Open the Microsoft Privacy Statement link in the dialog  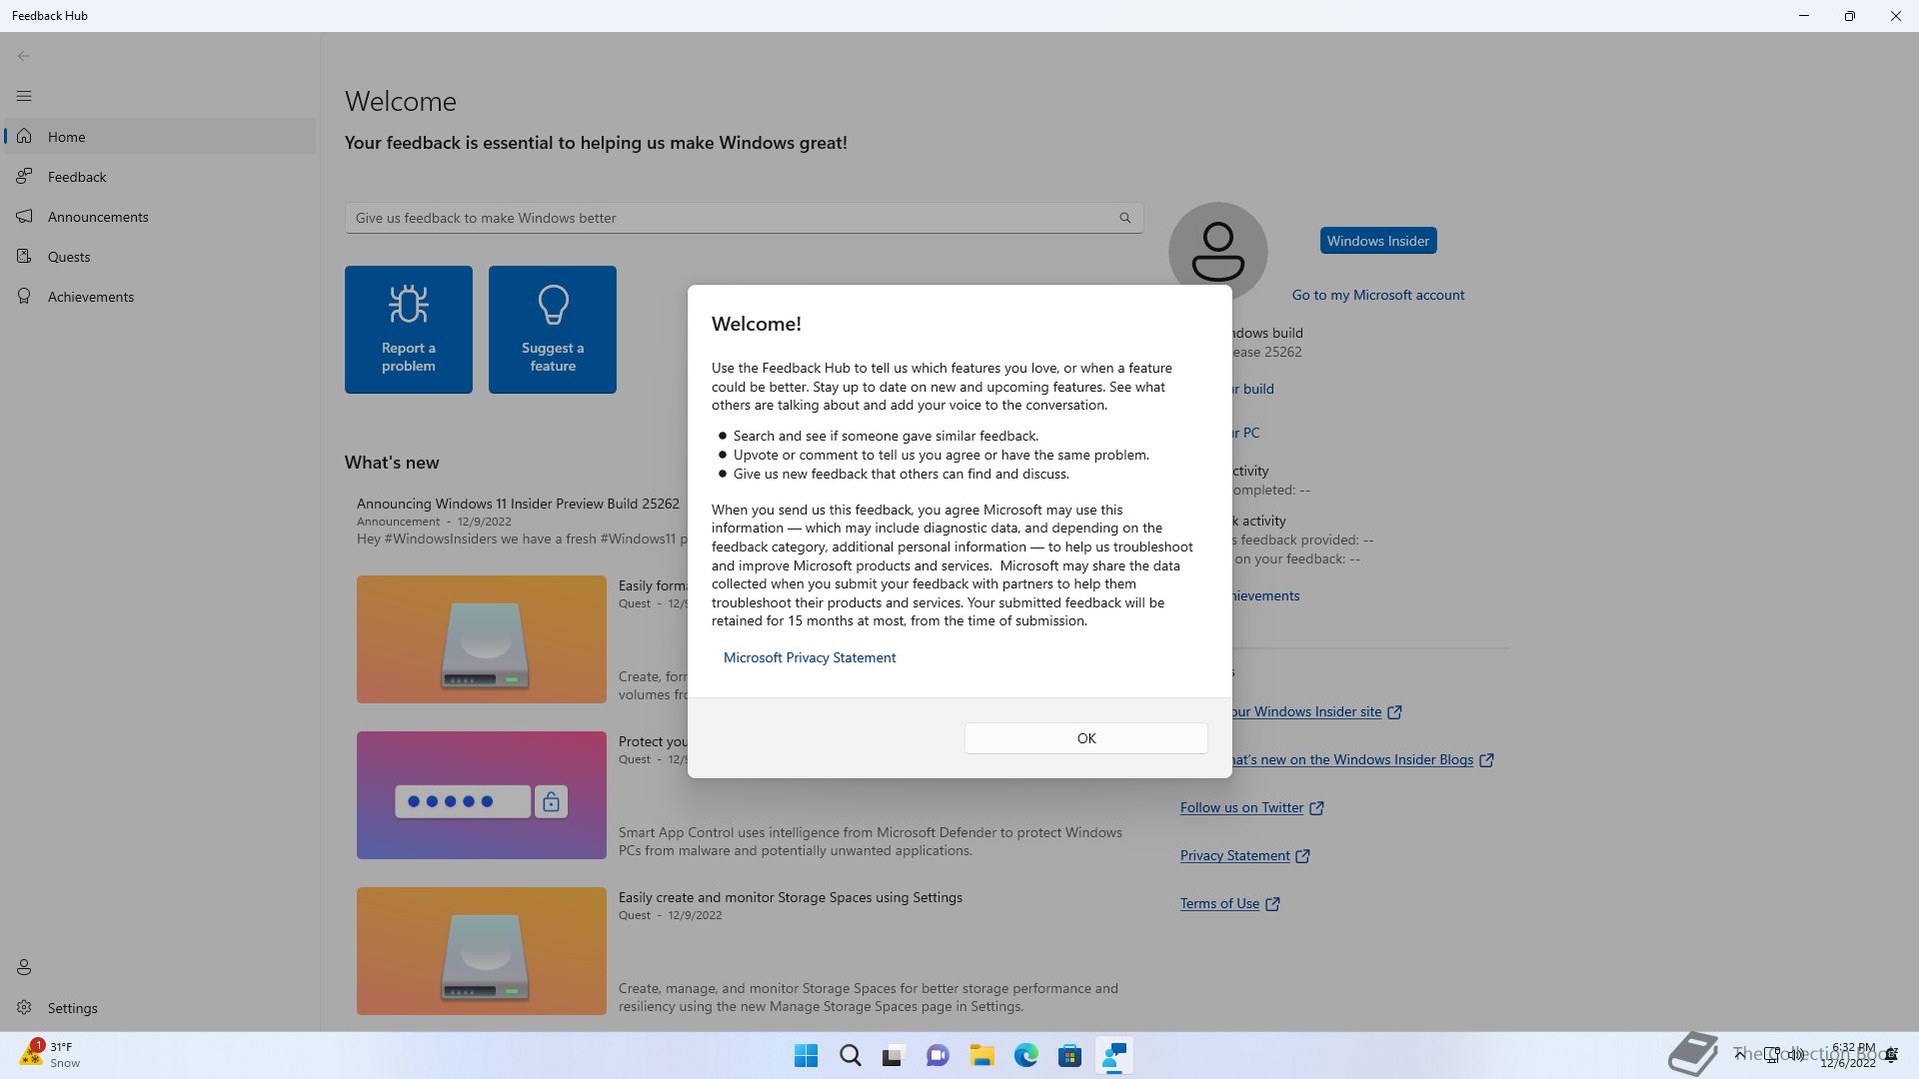click(x=810, y=657)
